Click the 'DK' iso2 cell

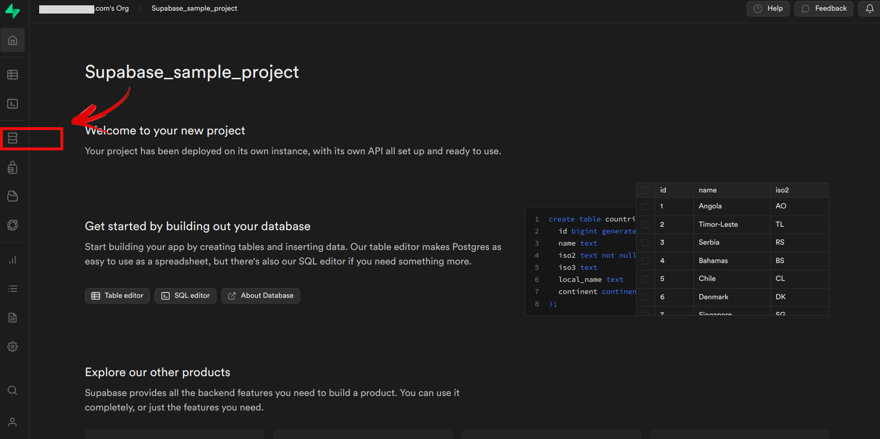tap(799, 297)
